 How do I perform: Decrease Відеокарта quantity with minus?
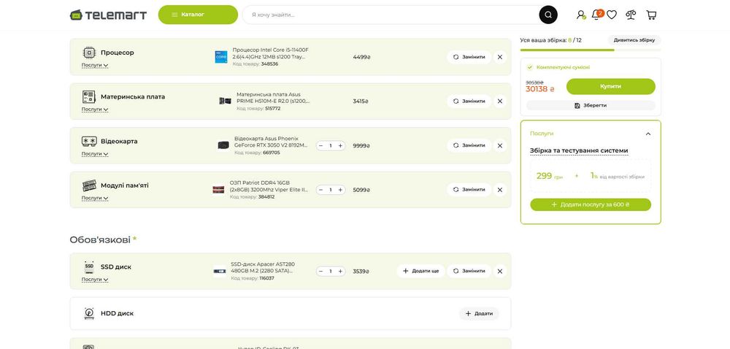[320, 145]
